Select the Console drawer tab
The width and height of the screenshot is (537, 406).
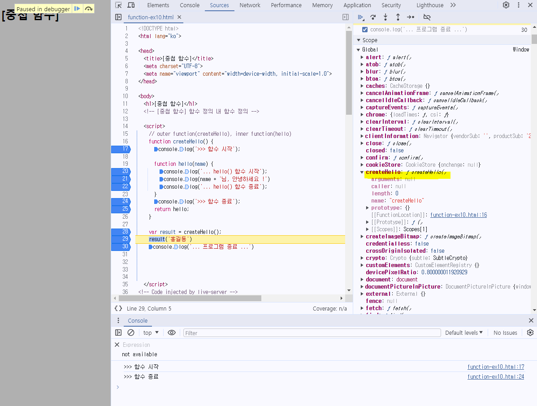click(x=138, y=321)
